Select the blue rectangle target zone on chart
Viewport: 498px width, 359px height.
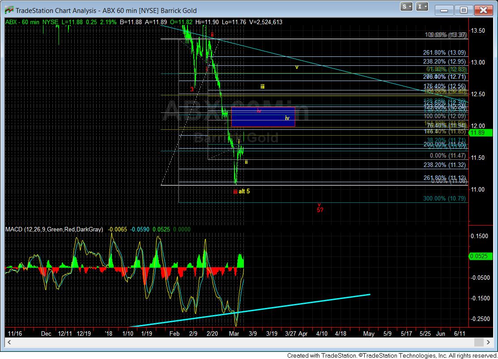[x=263, y=117]
